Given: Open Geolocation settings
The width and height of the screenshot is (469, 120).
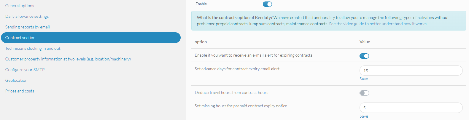Looking at the screenshot, I should (16, 80).
